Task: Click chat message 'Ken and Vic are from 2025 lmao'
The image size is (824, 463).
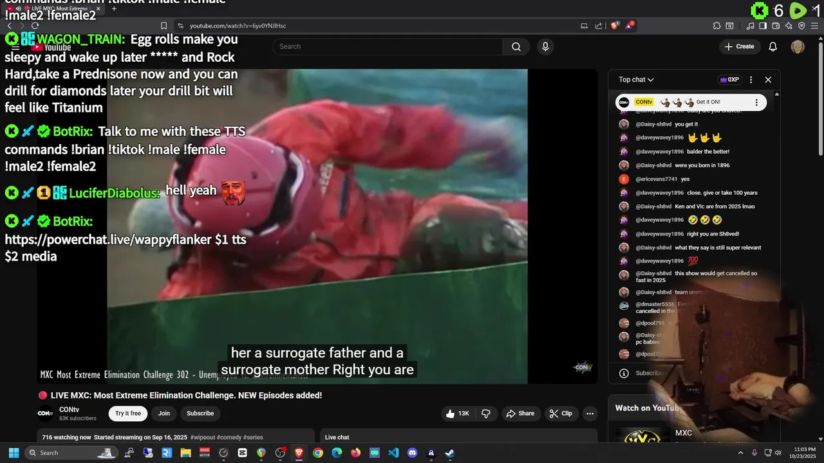Action: pyautogui.click(x=715, y=206)
